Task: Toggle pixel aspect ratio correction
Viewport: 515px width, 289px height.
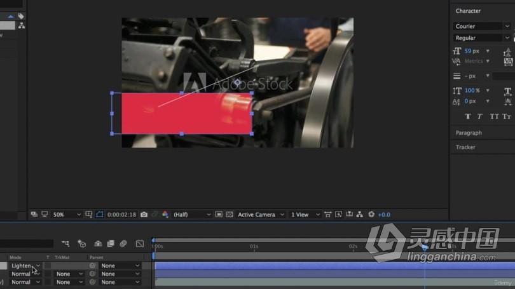Action: [328, 215]
